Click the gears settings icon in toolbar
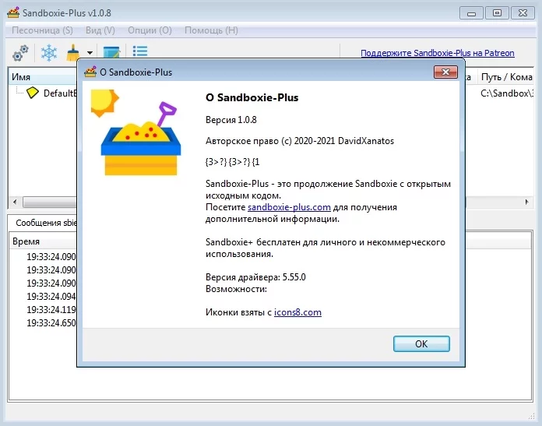The image size is (542, 426). tap(20, 53)
